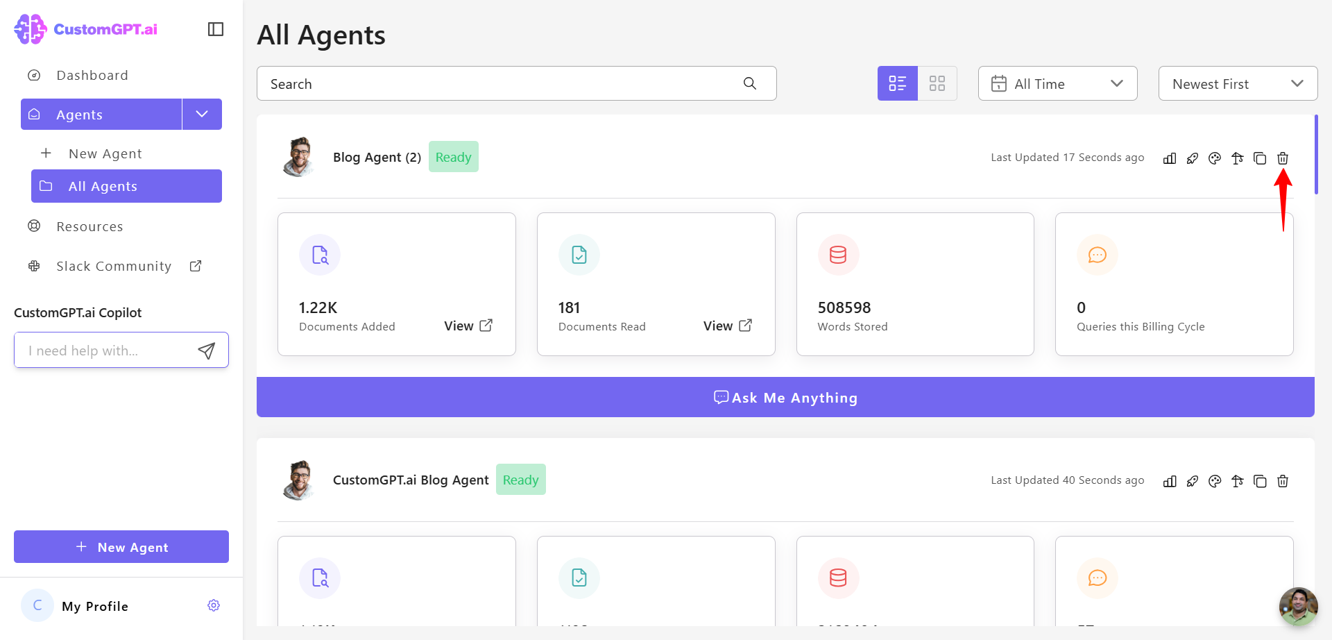Click rocket deploy icon for CustomGPT.ai Blog Agent
This screenshot has height=640, width=1332.
click(x=1193, y=481)
